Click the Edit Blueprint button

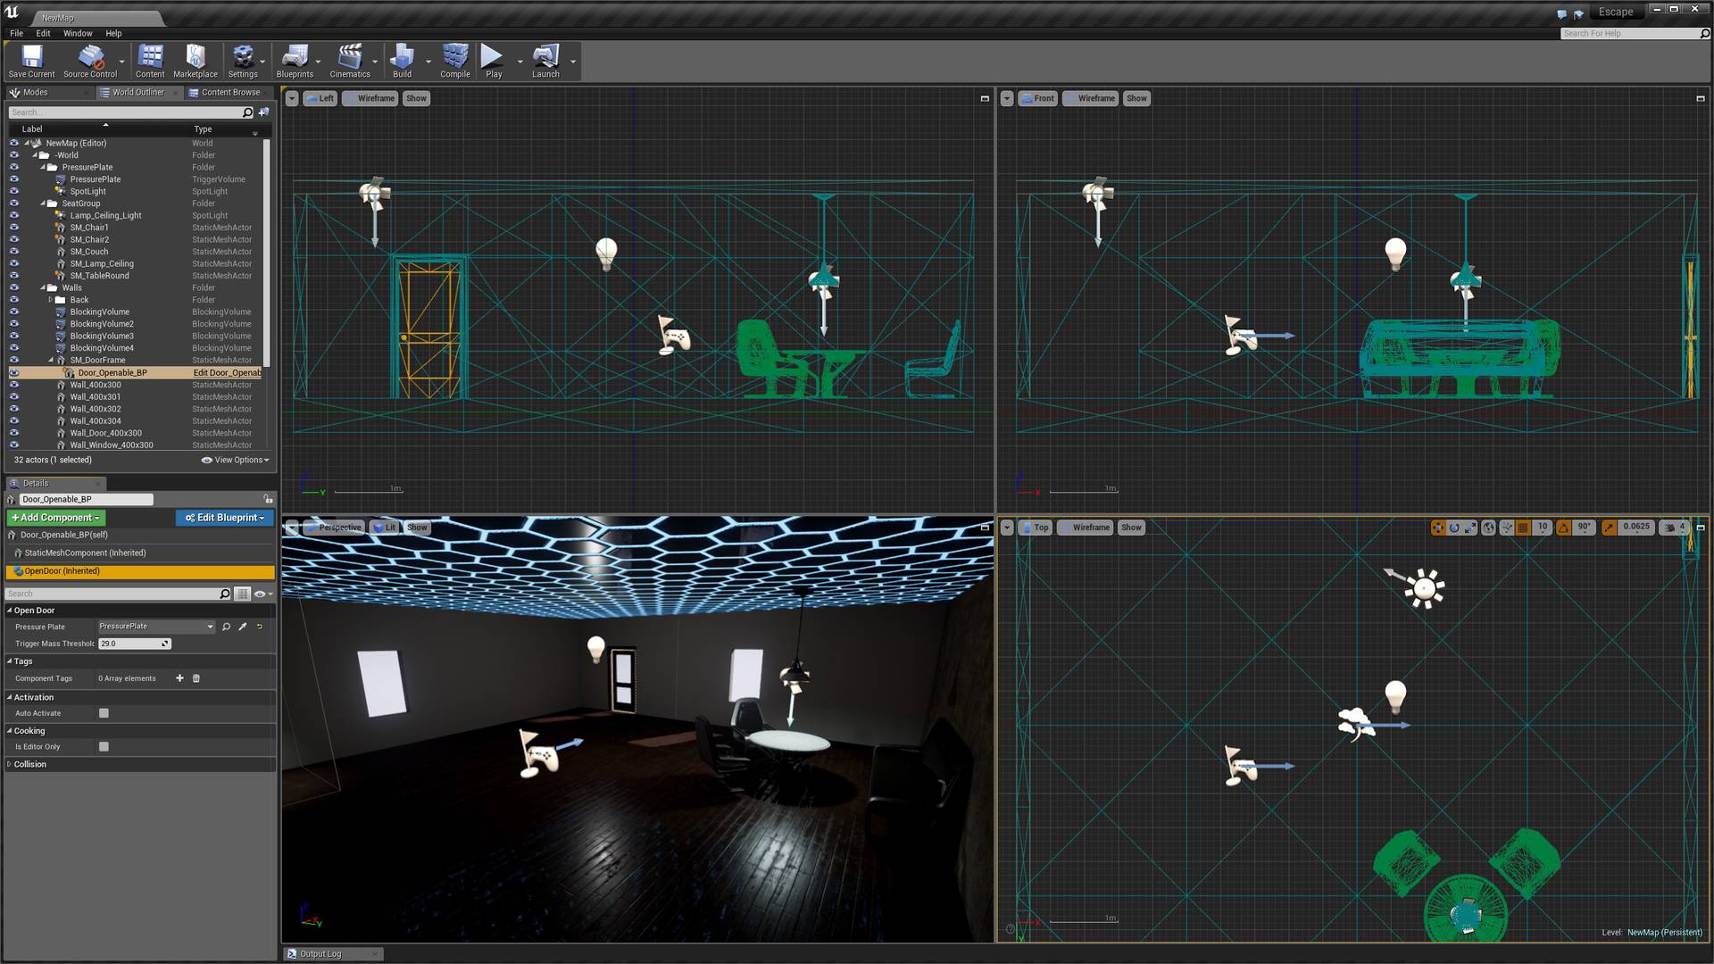pyautogui.click(x=225, y=518)
